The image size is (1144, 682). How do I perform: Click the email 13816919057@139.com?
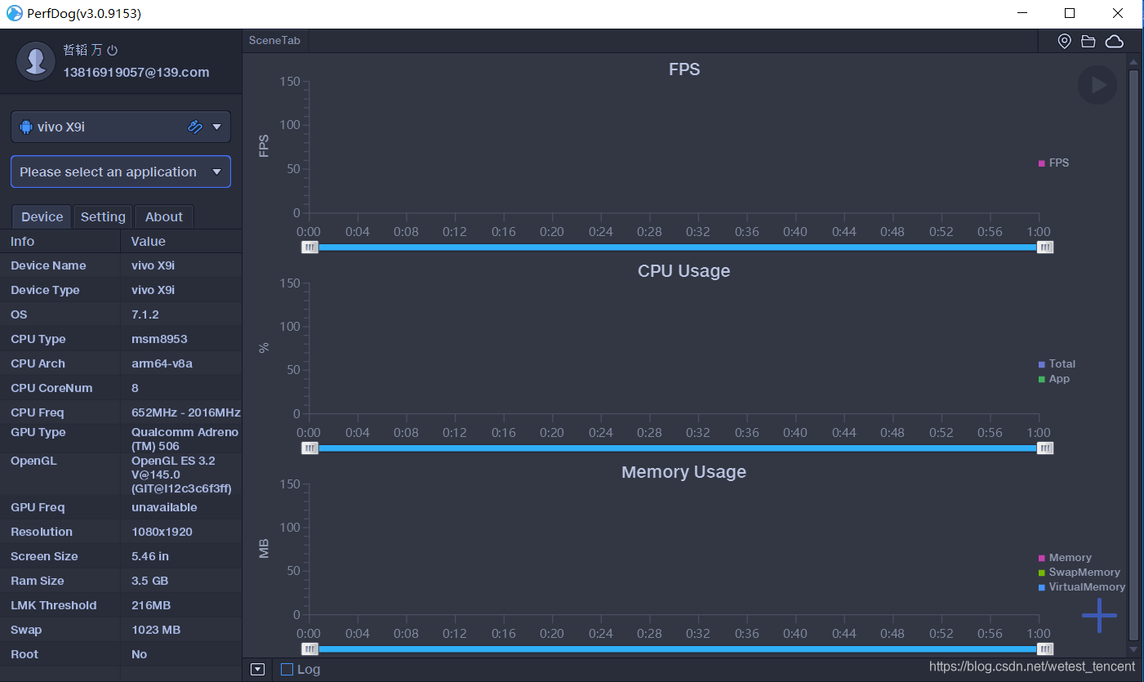pos(136,72)
